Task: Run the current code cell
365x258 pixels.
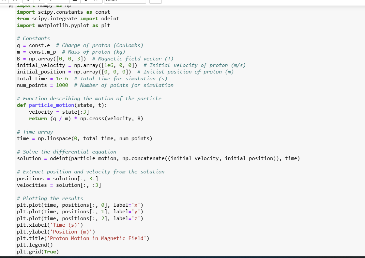Action: point(59,1)
